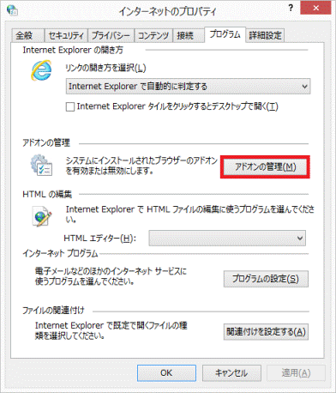Click the title bar globe icon
The image size is (336, 393).
click(x=12, y=10)
